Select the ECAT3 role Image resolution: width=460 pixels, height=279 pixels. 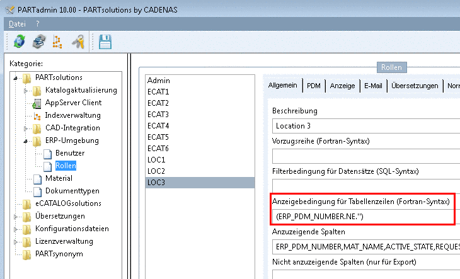[x=200, y=115]
